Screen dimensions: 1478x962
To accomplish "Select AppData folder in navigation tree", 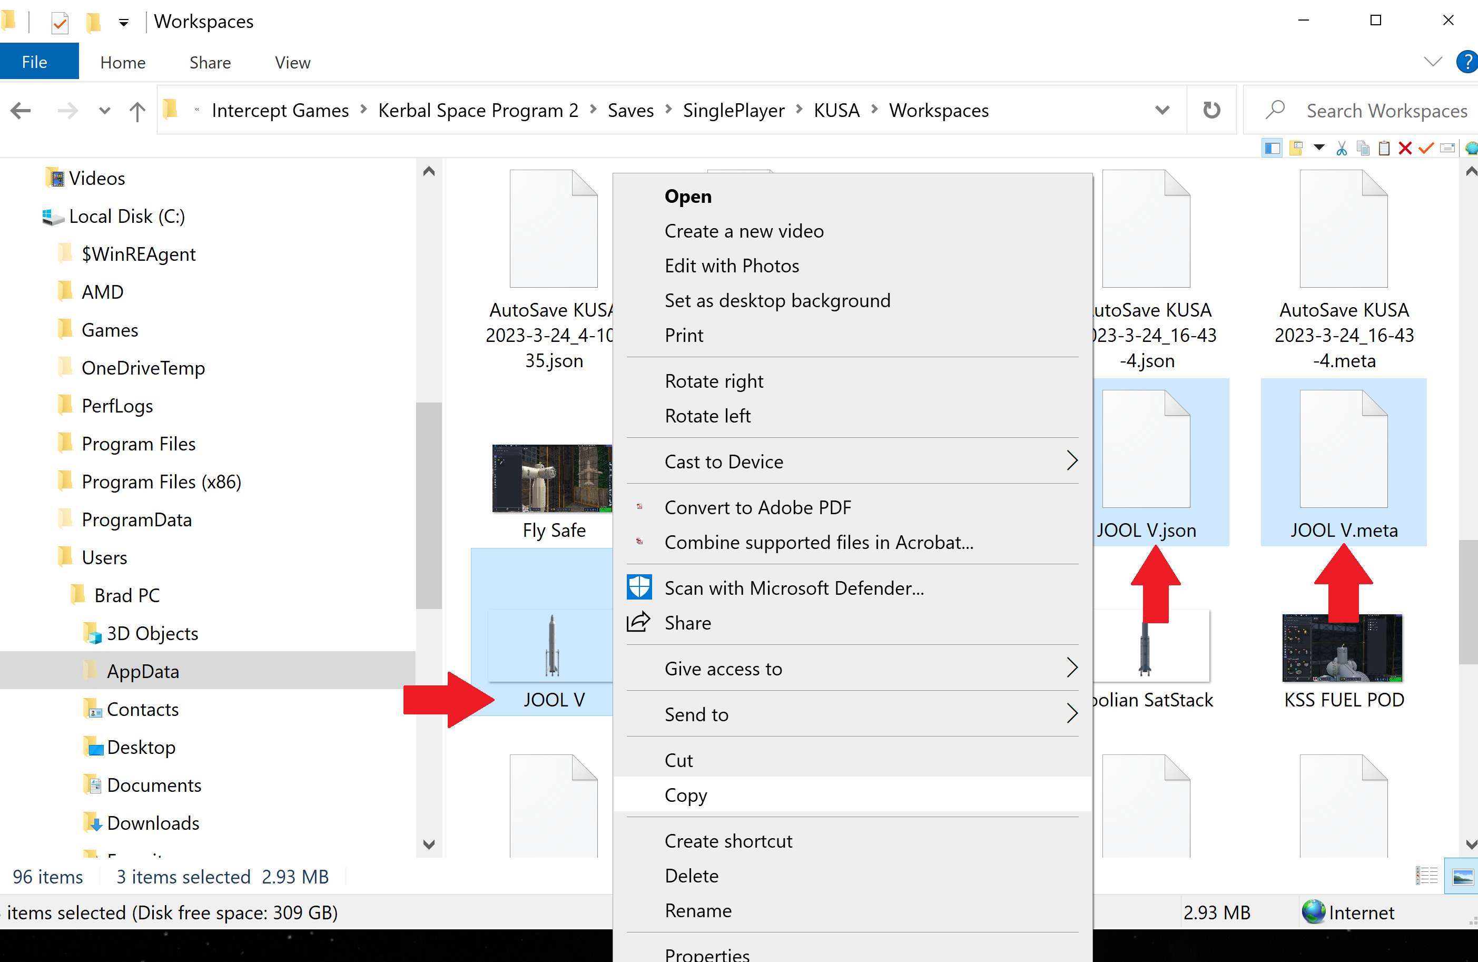I will tap(143, 671).
